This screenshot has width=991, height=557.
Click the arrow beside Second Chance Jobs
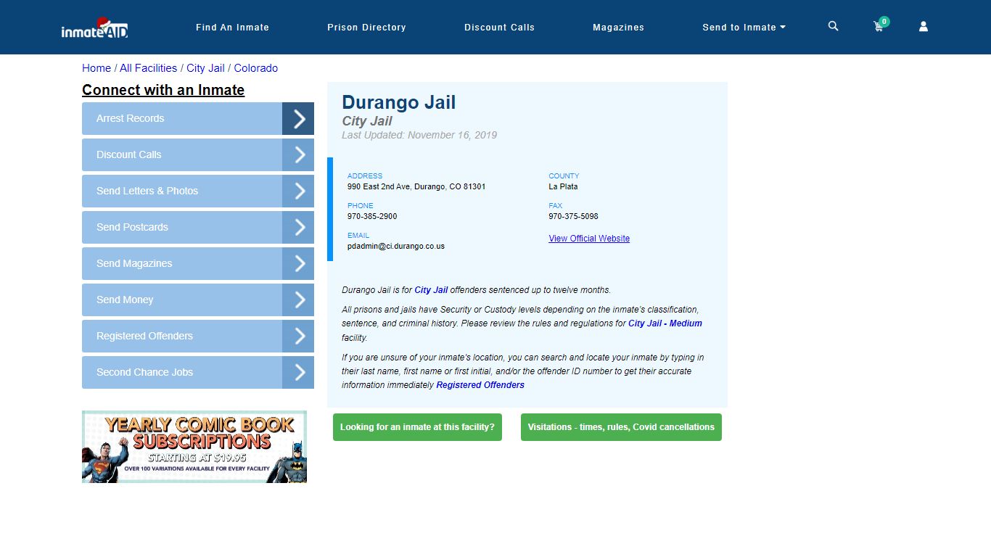tap(298, 372)
